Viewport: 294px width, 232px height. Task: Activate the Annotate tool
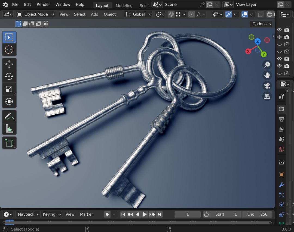[x=9, y=116]
